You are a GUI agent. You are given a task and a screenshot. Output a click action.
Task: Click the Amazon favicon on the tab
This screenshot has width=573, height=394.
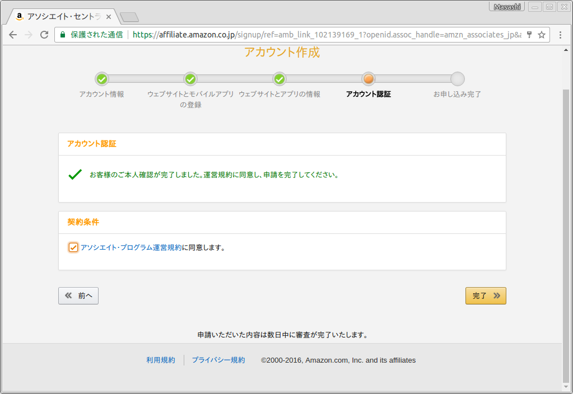20,16
